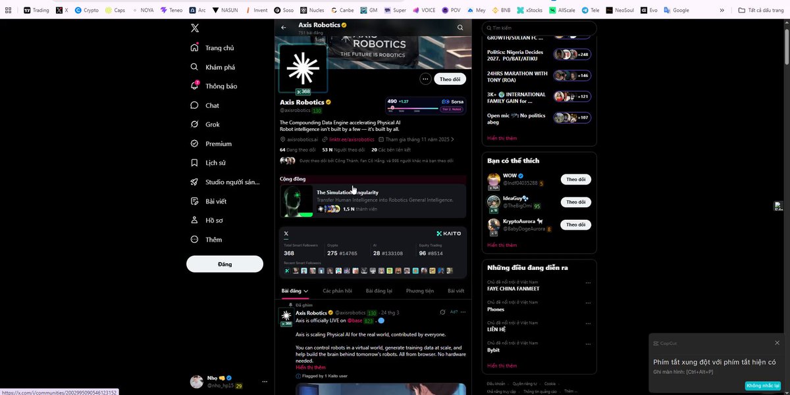Click the search icon in profile header

460,28
